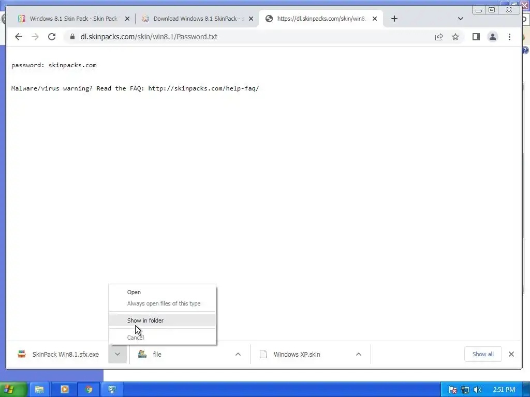The image size is (530, 397).
Task: Close the Download Windows 8.1 SkinPack tab
Action: pyautogui.click(x=251, y=19)
